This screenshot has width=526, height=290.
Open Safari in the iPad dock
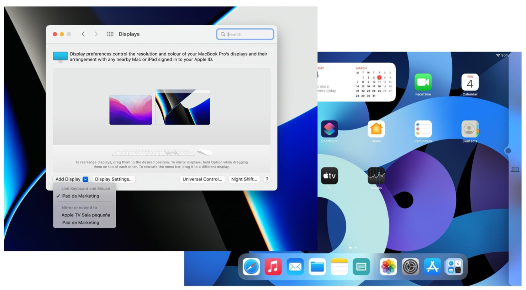251,267
